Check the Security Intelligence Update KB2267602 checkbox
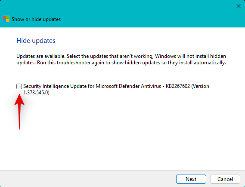 pos(19,86)
